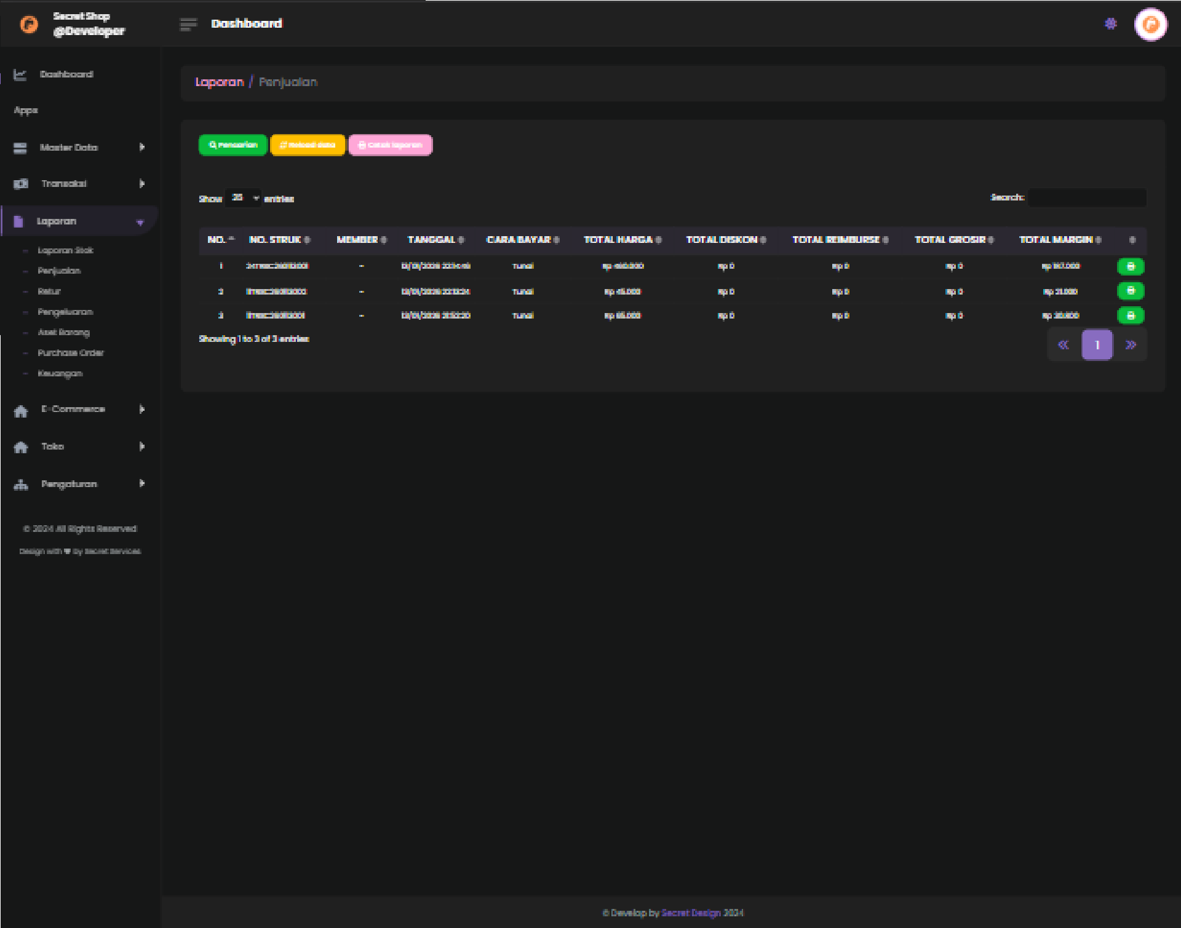The width and height of the screenshot is (1181, 928).
Task: Click the hamburger menu icon in header
Action: click(x=188, y=24)
